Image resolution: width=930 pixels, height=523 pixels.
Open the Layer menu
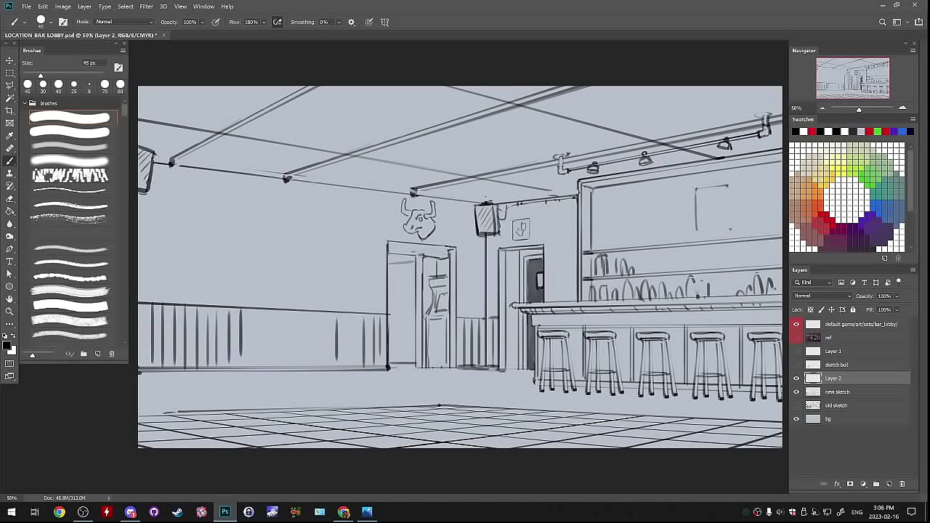(84, 7)
